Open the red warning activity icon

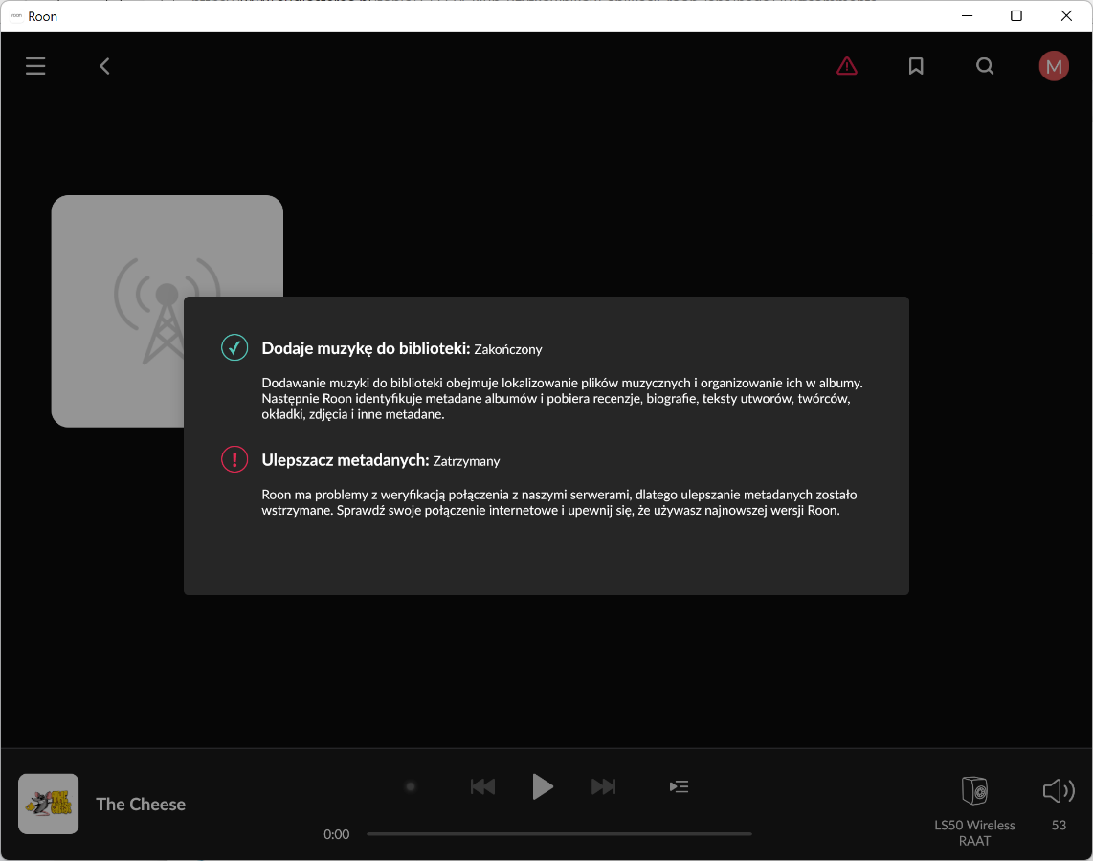pos(847,66)
